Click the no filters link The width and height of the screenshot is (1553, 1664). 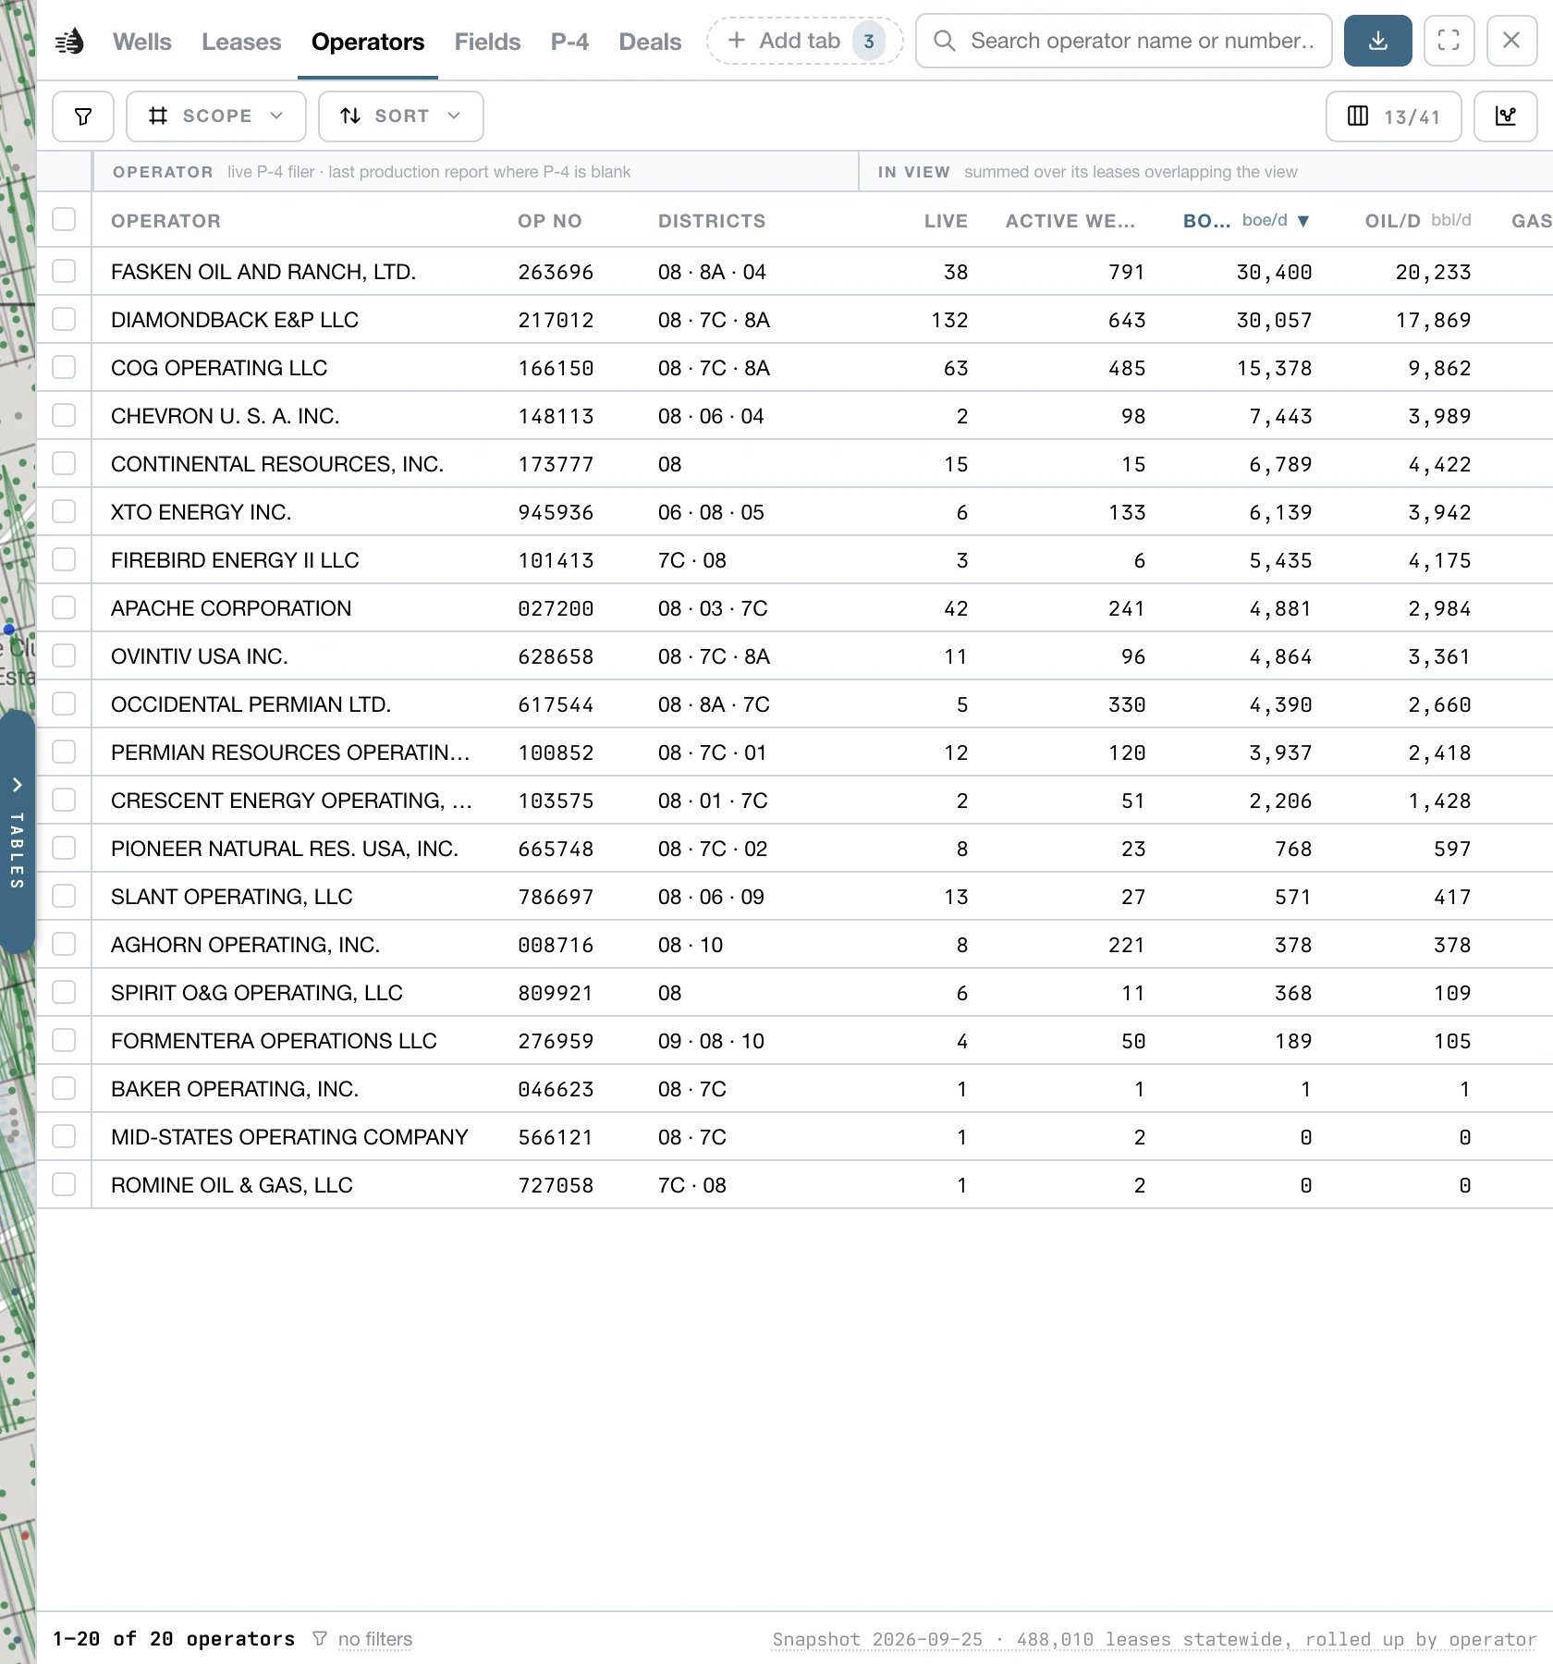[375, 1639]
